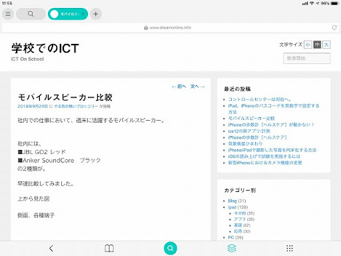Open the PC category
Screen dimensions: 341x256
pos(231,237)
